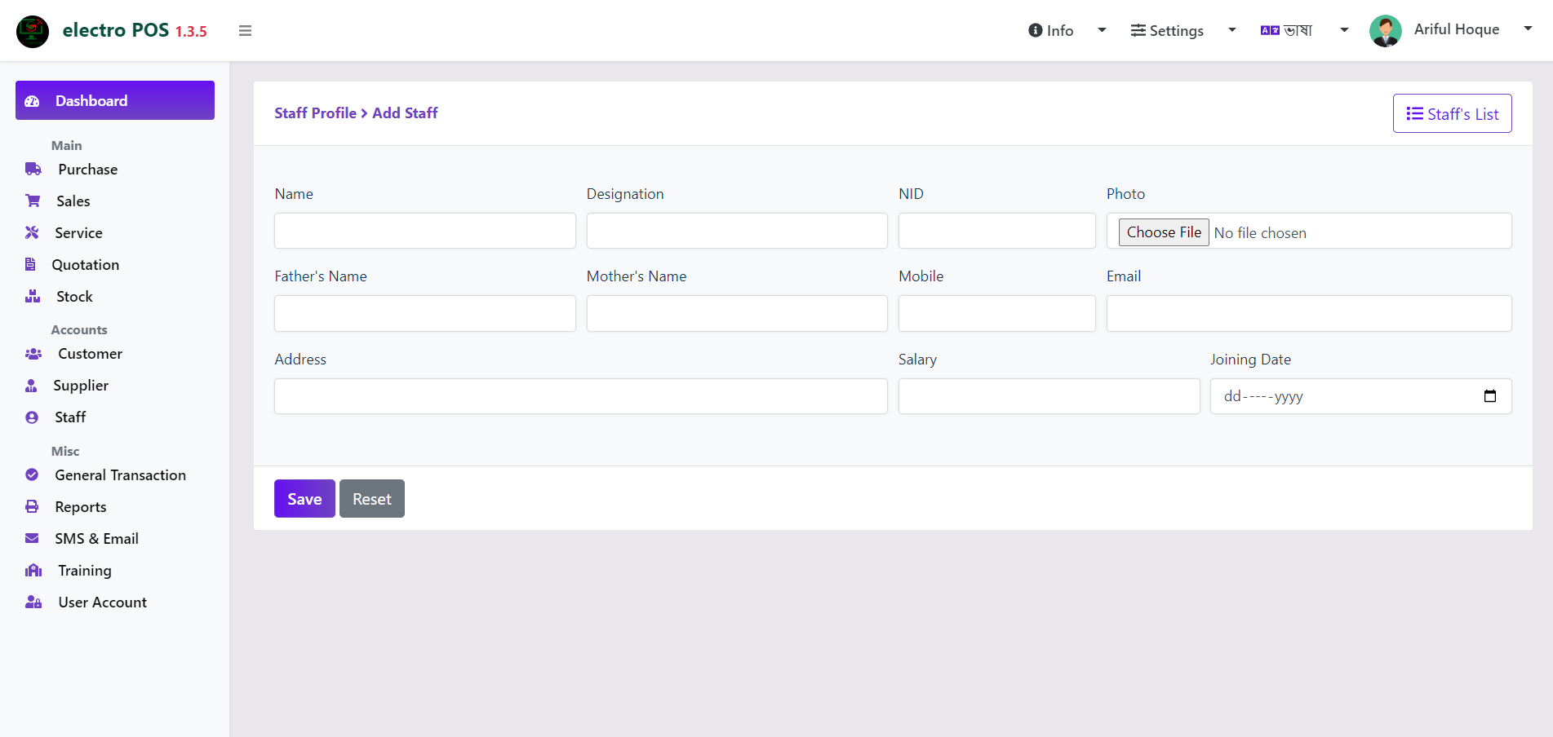Expand the Settings dropdown
Viewport: 1553px width, 737px height.
coord(1183,30)
